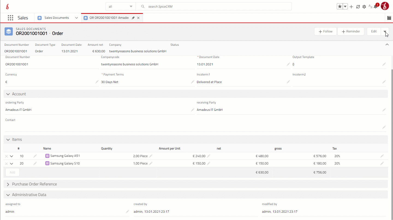Remove item 20 with the X icon
This screenshot has width=393, height=220.
pyautogui.click(x=7, y=164)
